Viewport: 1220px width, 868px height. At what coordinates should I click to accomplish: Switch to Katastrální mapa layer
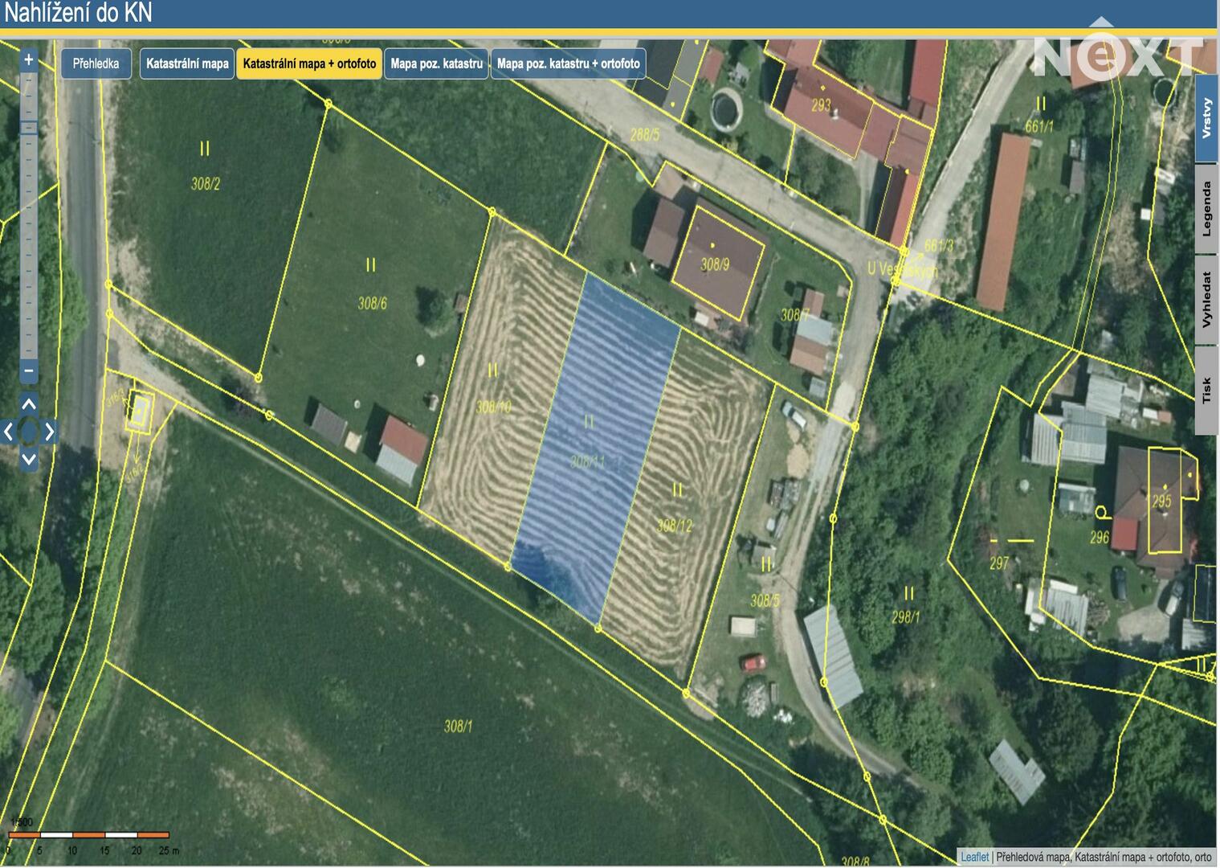(187, 63)
